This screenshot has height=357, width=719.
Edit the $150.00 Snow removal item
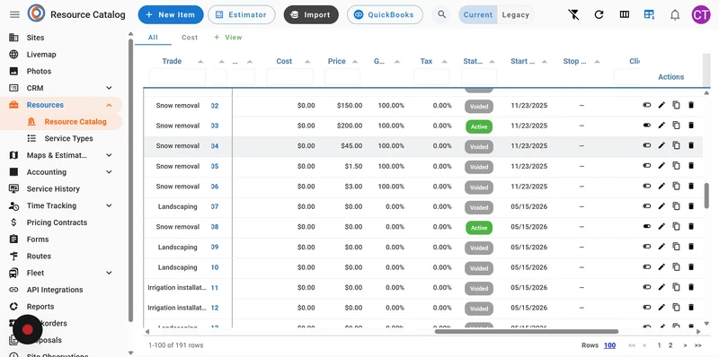pyautogui.click(x=661, y=105)
